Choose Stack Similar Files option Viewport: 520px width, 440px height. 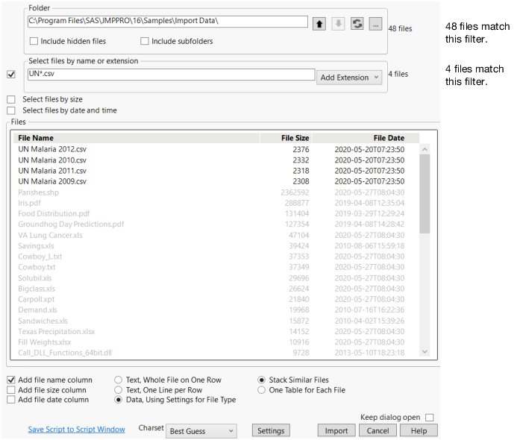[261, 380]
